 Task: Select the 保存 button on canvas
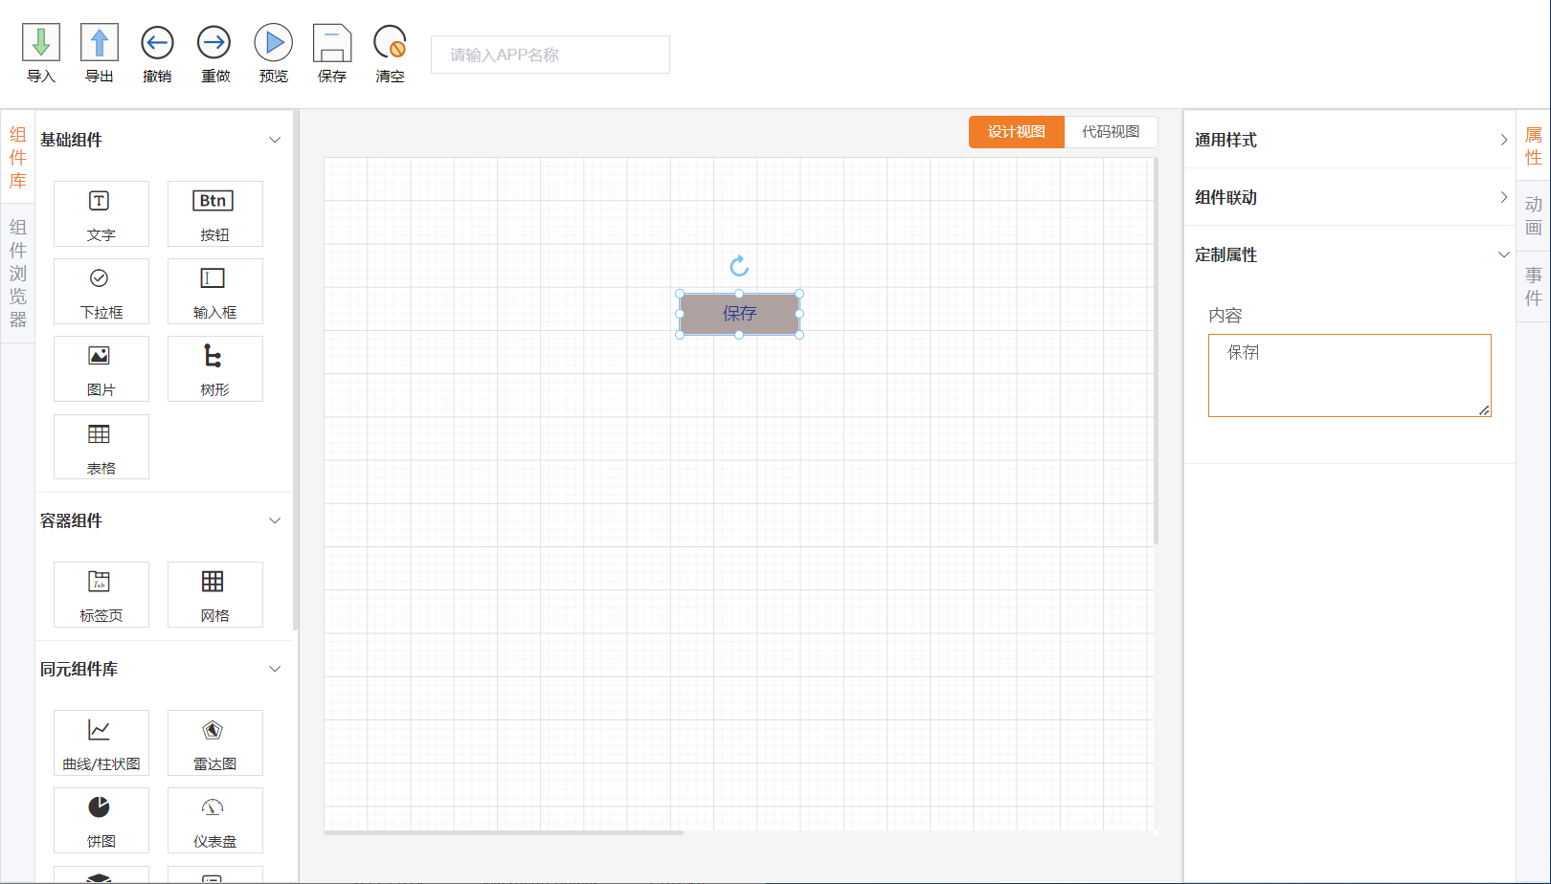[739, 314]
